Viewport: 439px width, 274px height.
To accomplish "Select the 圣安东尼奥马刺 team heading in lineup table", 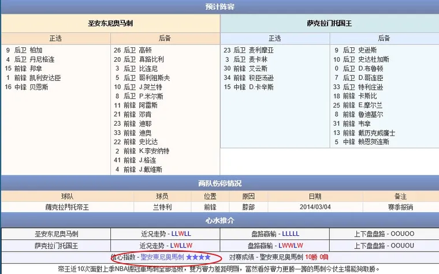I will point(110,23).
